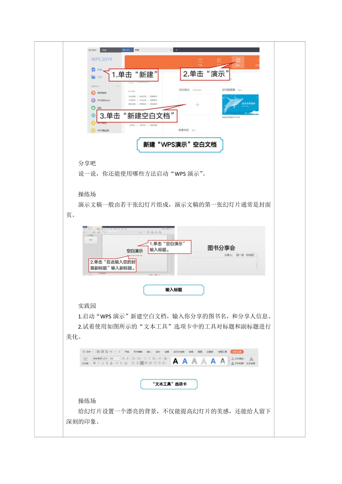Click the print icon in quick toolbar
Viewport: 342px width, 484px height.
[102, 352]
